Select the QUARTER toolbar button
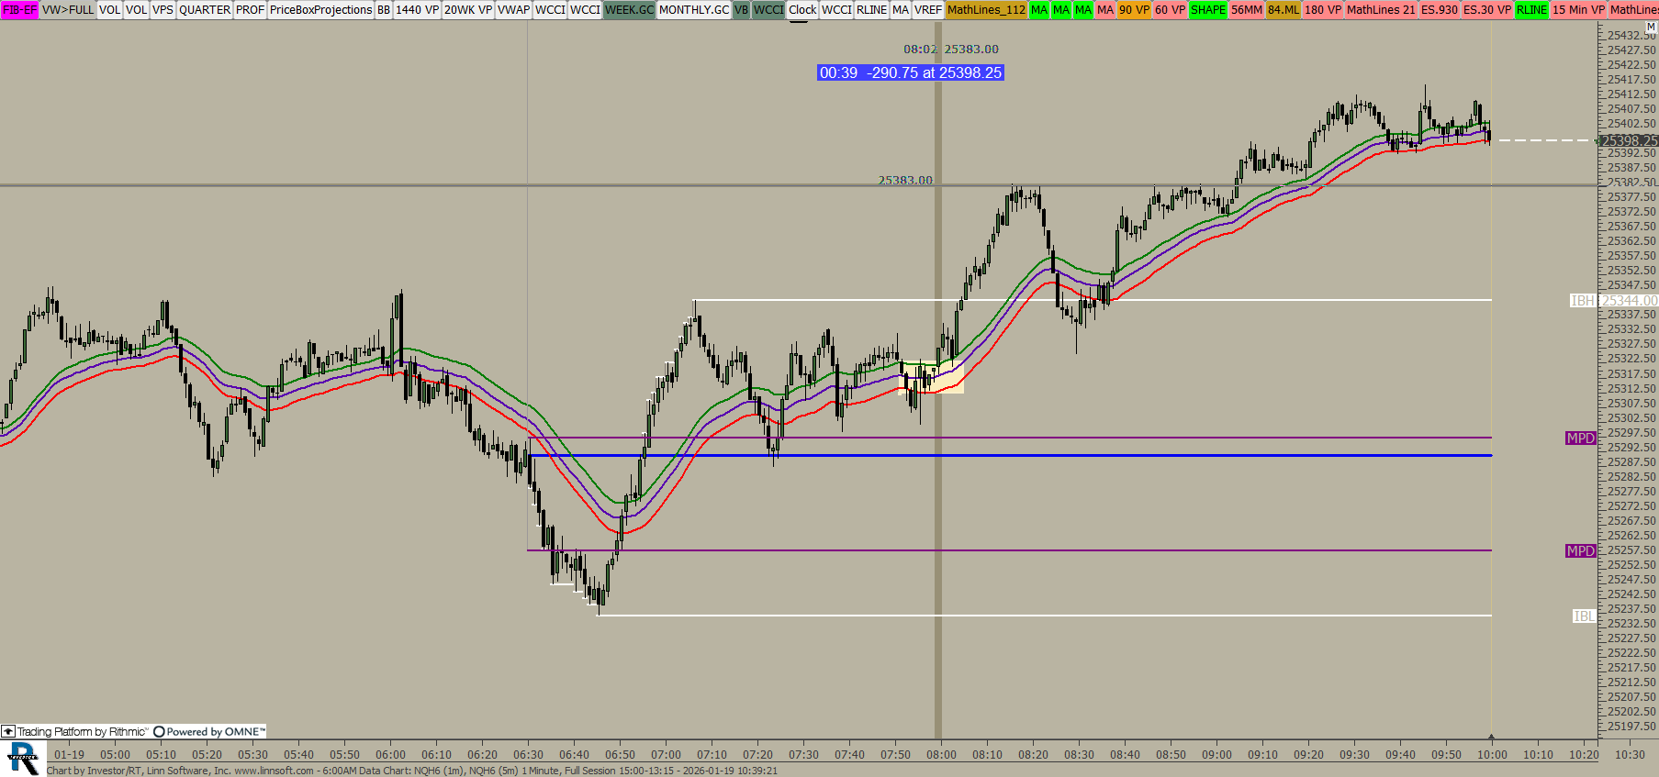Image resolution: width=1659 pixels, height=777 pixels. tap(205, 10)
